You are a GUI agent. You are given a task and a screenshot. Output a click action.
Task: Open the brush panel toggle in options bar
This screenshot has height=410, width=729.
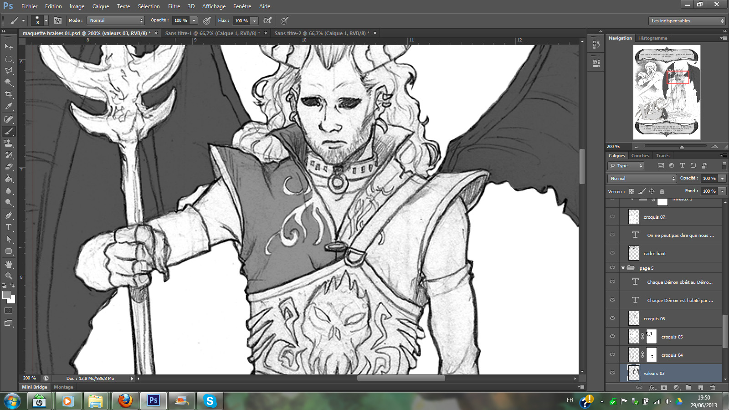click(x=58, y=20)
